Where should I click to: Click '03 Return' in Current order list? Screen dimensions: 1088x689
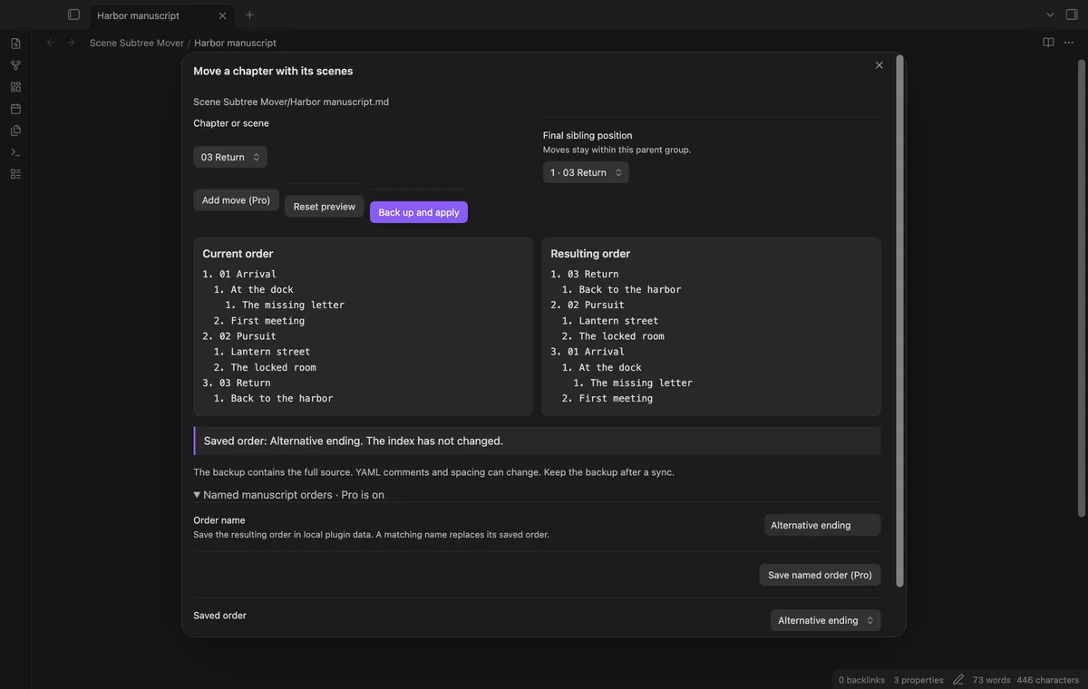pos(245,383)
